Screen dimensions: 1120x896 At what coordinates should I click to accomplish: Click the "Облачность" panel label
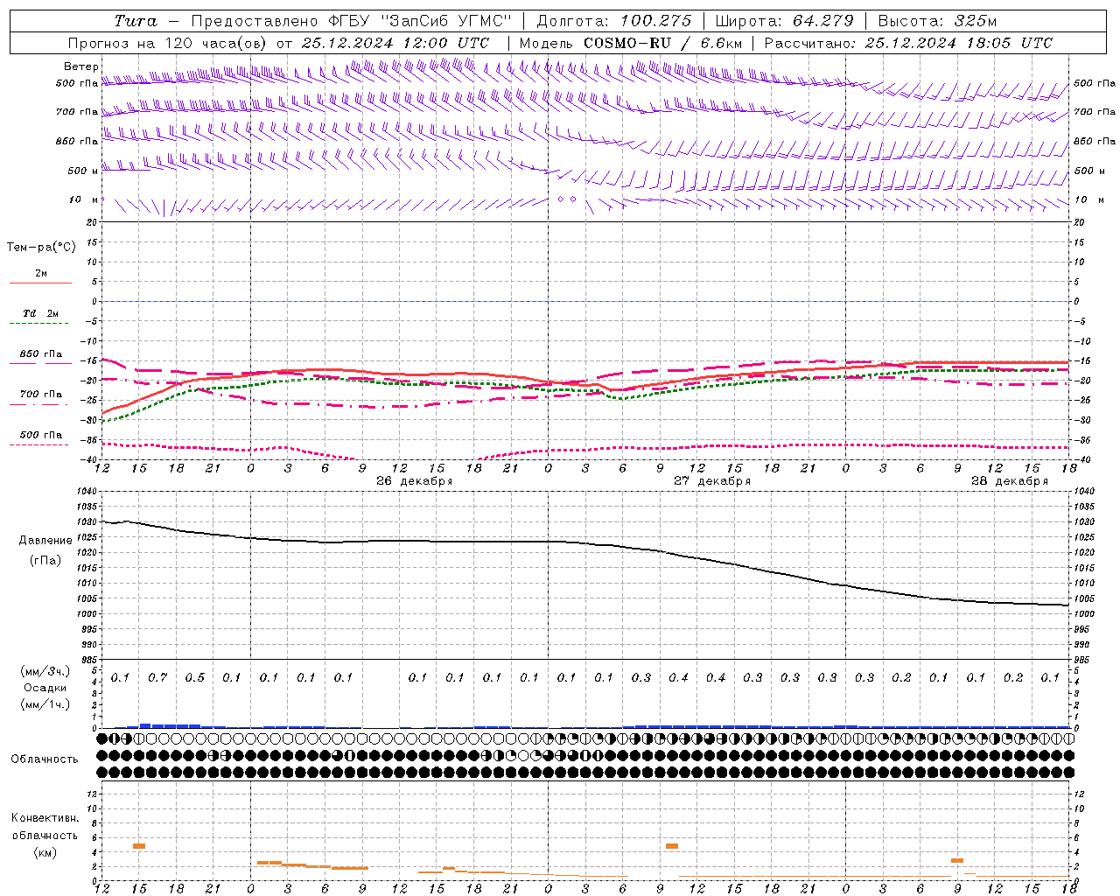[45, 759]
